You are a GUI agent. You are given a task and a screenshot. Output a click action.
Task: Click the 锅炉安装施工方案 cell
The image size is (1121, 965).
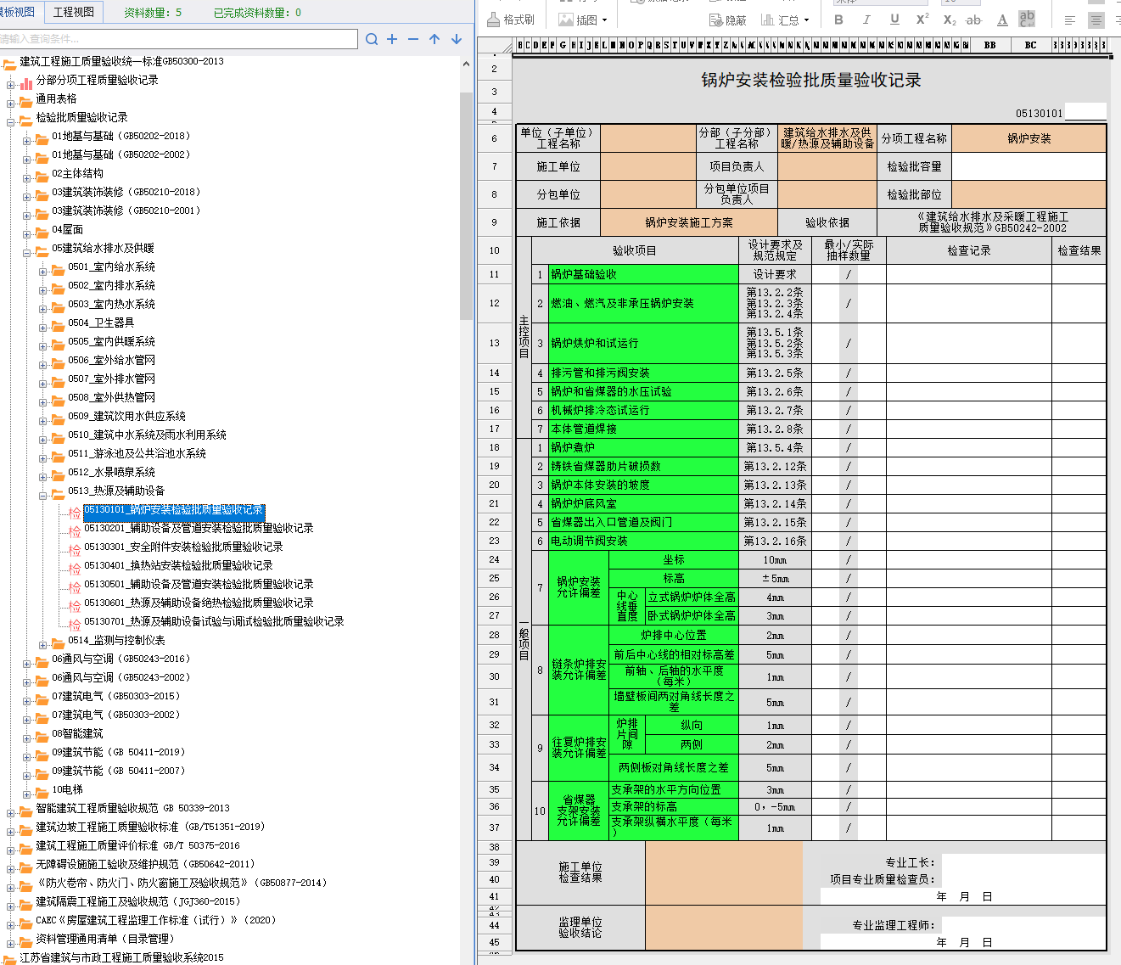pos(689,222)
